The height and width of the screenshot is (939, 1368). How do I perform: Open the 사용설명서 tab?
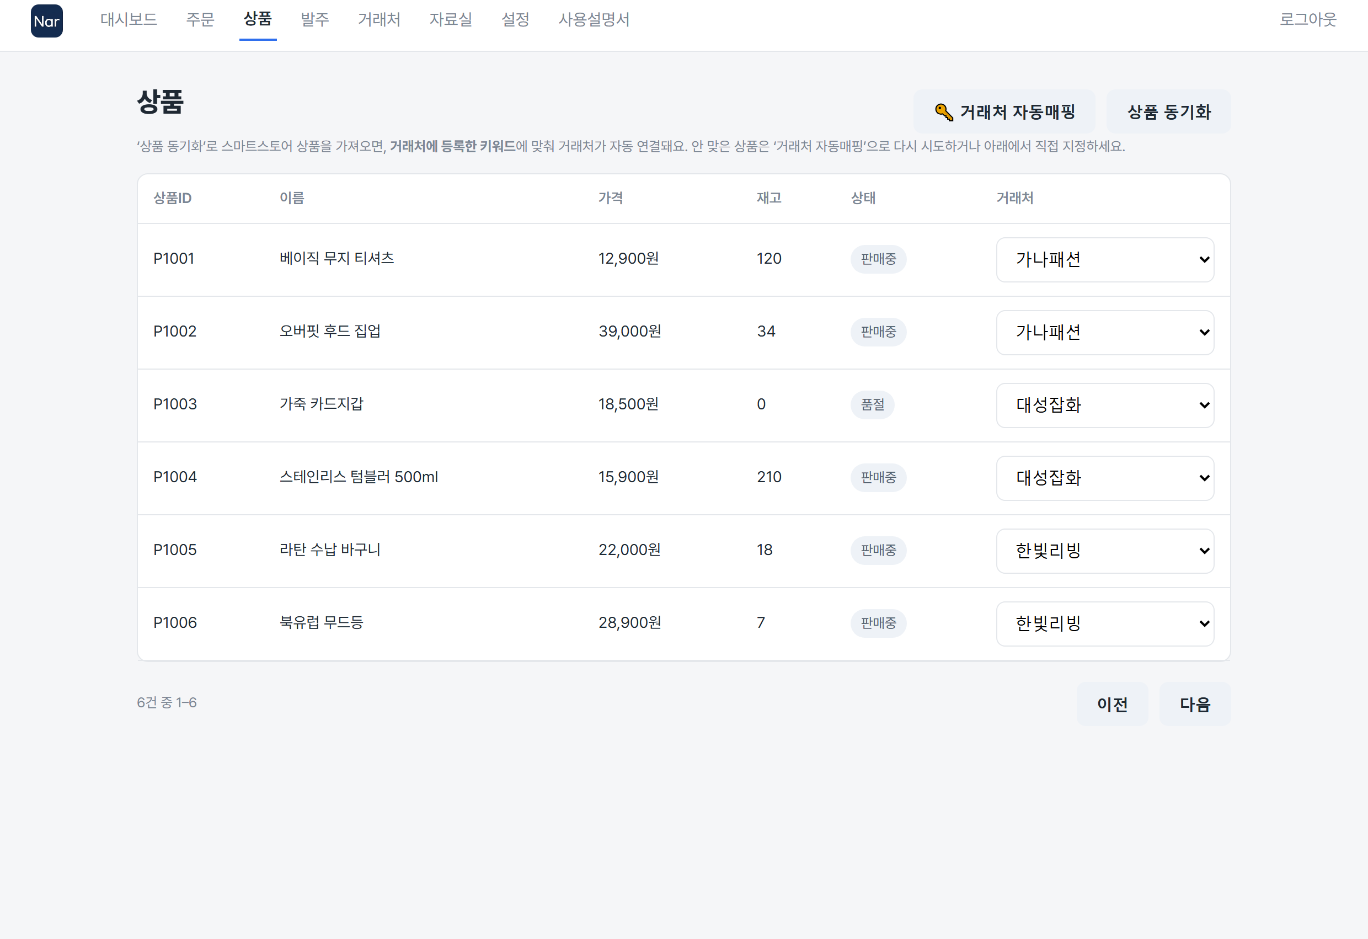[594, 19]
